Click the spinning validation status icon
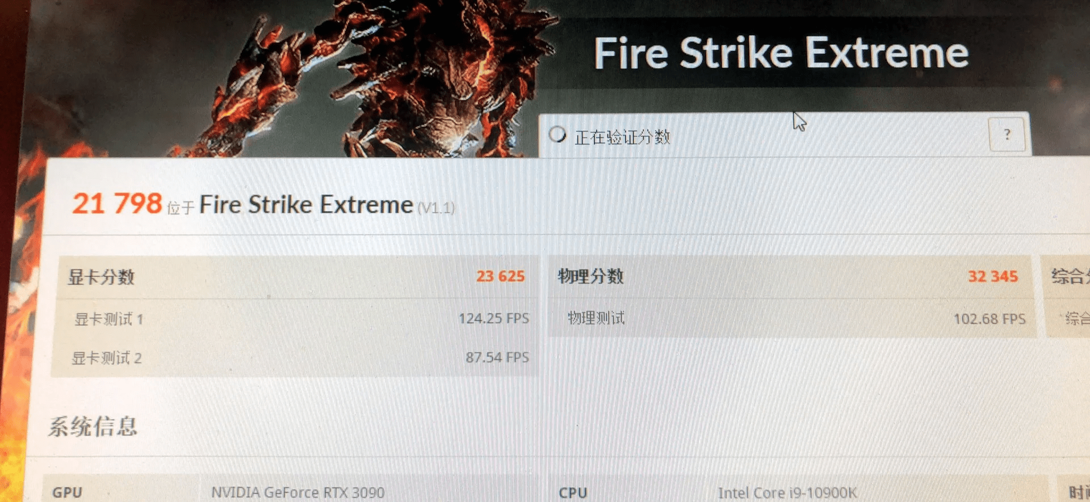The width and height of the screenshot is (1090, 502). 557,135
